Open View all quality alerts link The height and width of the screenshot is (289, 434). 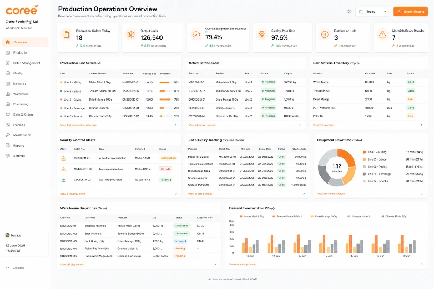click(73, 194)
